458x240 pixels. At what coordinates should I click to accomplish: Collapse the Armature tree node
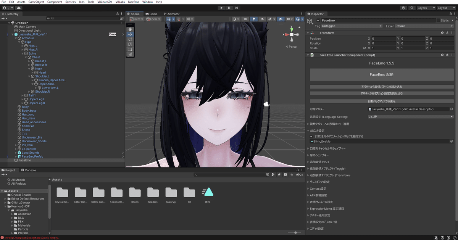(16, 38)
